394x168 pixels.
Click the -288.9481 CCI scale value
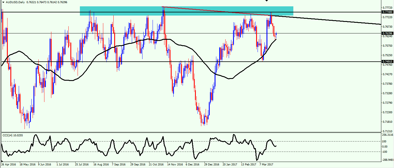pos(387,159)
